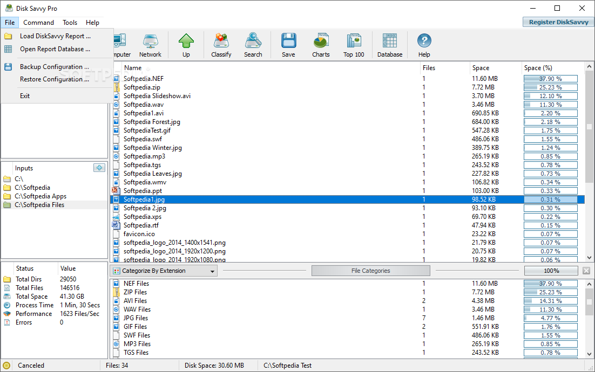The height and width of the screenshot is (372, 595).
Task: Select the SWF Files category row
Action: click(347, 335)
